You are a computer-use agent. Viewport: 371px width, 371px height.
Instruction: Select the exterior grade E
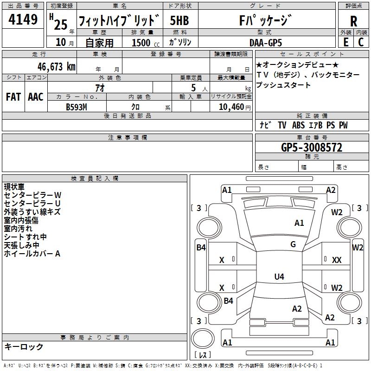[345, 42]
